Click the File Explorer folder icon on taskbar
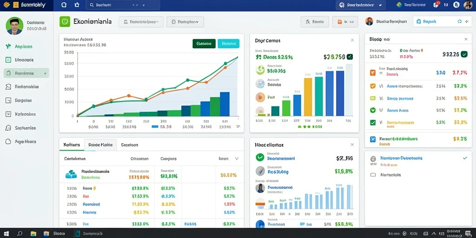Screen dimensions: 476x238 click(33, 233)
